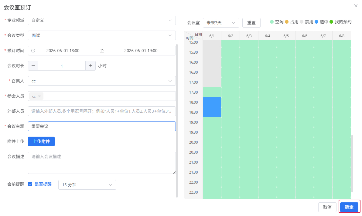This screenshot has width=362, height=216.
Task: Click the 小时 unit label
Action: point(102,66)
